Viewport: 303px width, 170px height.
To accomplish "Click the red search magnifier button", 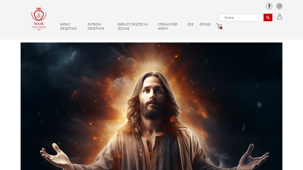I will [x=268, y=17].
